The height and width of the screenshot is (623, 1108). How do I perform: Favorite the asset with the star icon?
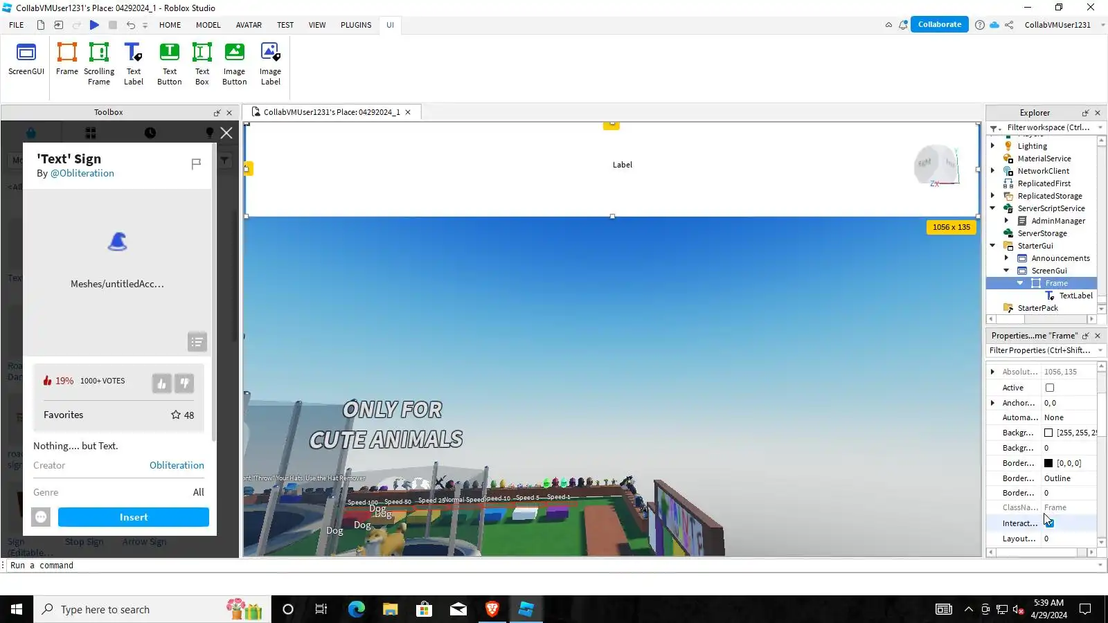(176, 415)
